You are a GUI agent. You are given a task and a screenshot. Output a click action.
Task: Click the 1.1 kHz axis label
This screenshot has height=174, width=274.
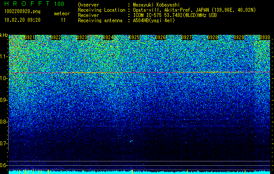[x=3, y=57]
